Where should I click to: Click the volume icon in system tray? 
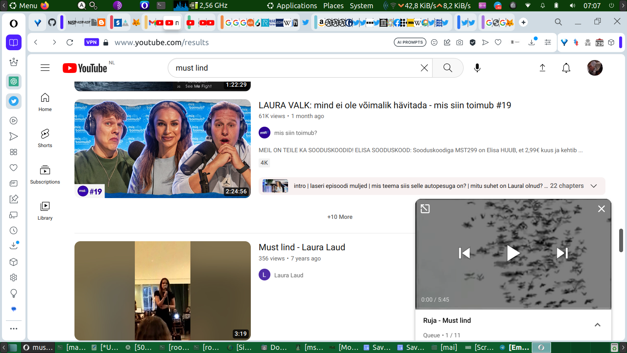coord(573,5)
